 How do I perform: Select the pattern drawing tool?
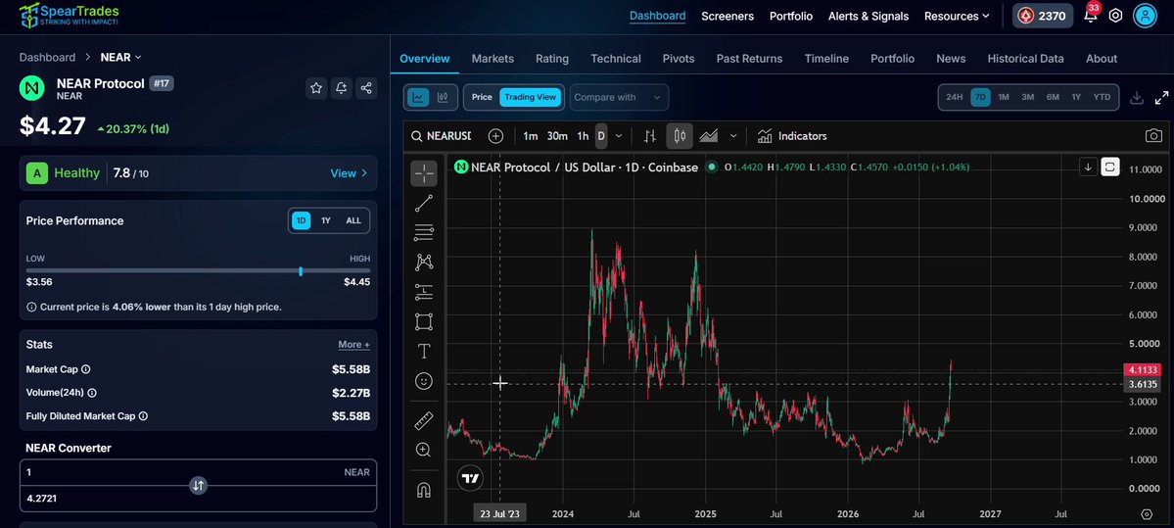pos(424,263)
